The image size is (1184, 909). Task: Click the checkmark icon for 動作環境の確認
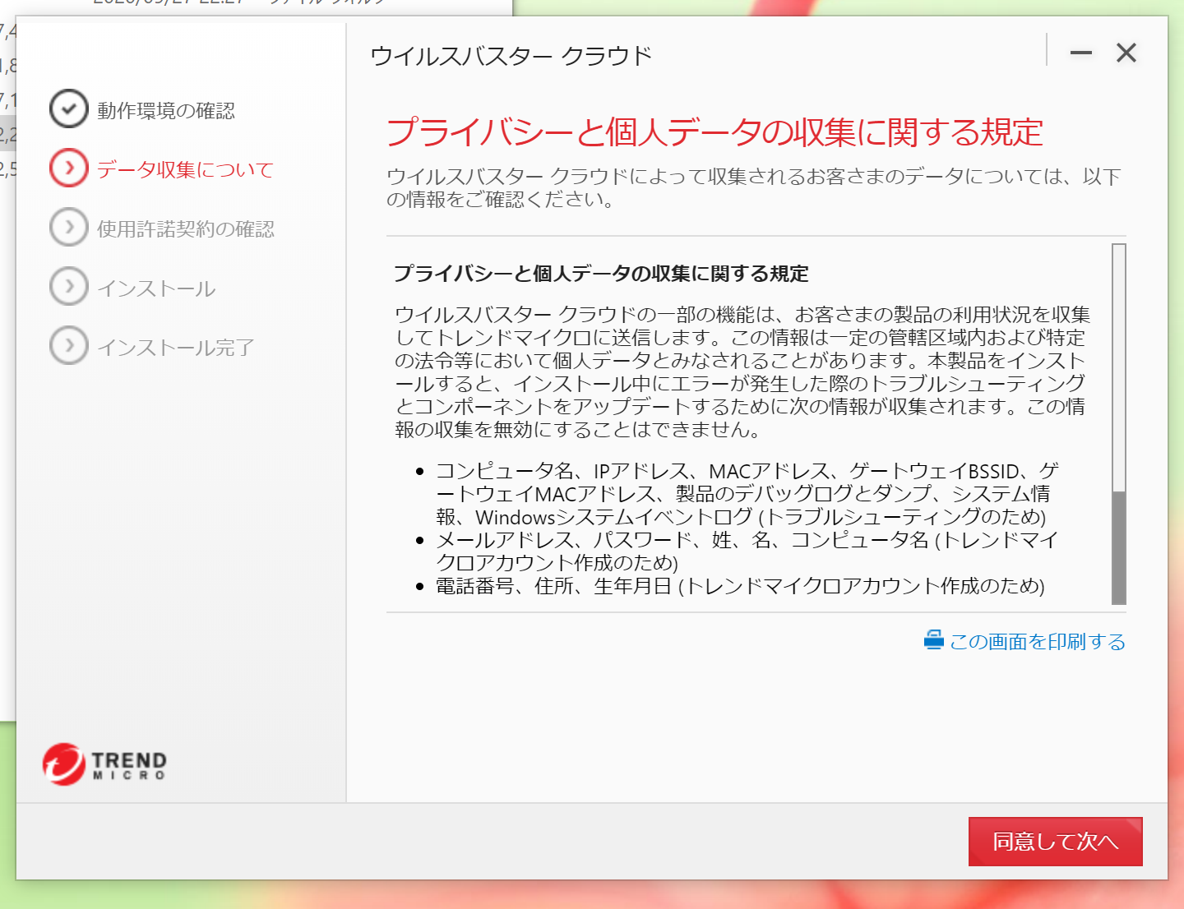click(69, 108)
